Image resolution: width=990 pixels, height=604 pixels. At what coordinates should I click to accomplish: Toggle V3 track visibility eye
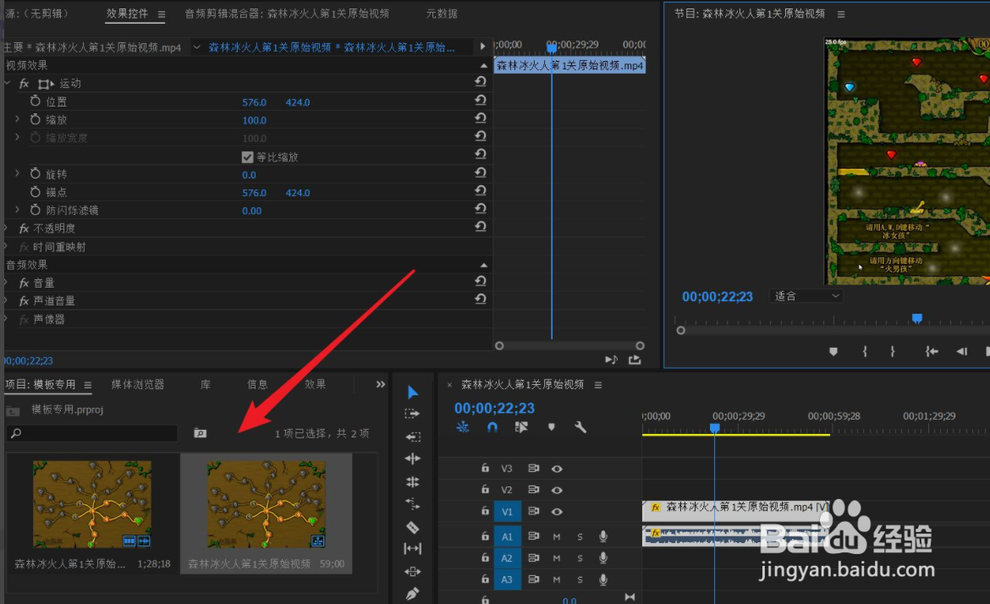(x=557, y=469)
